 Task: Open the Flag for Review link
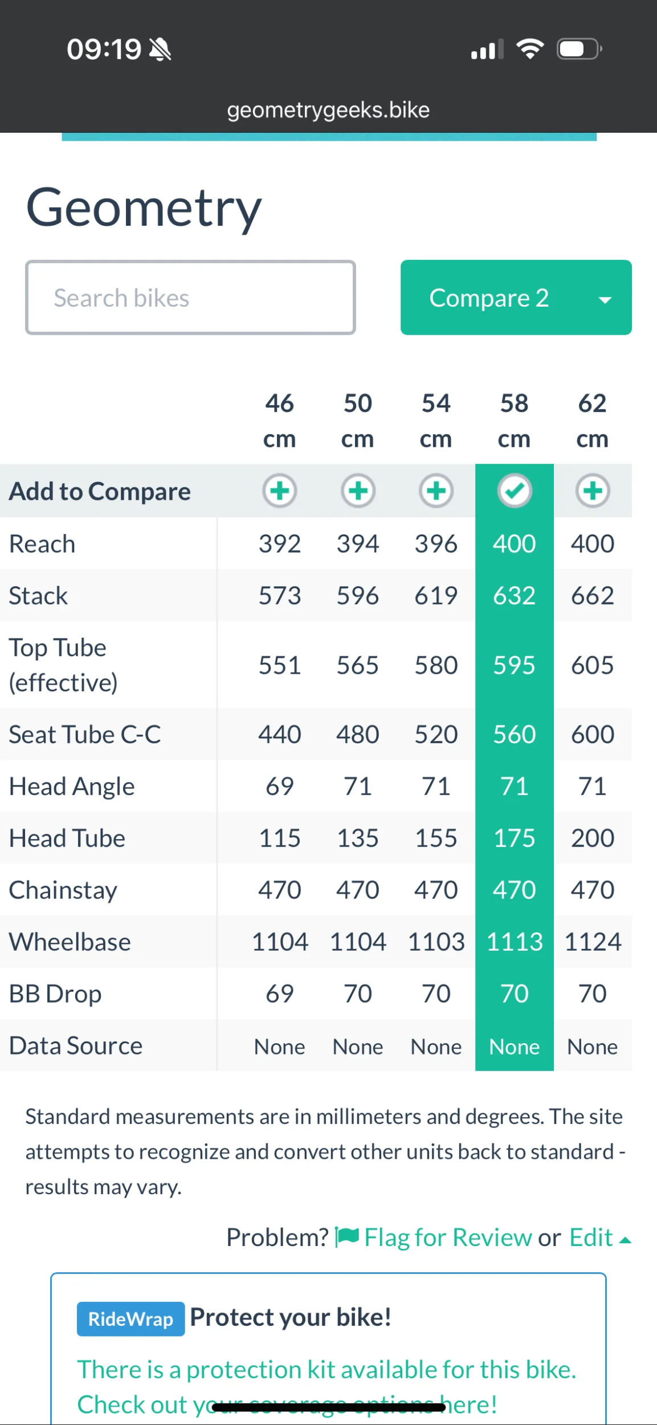[x=448, y=1237]
